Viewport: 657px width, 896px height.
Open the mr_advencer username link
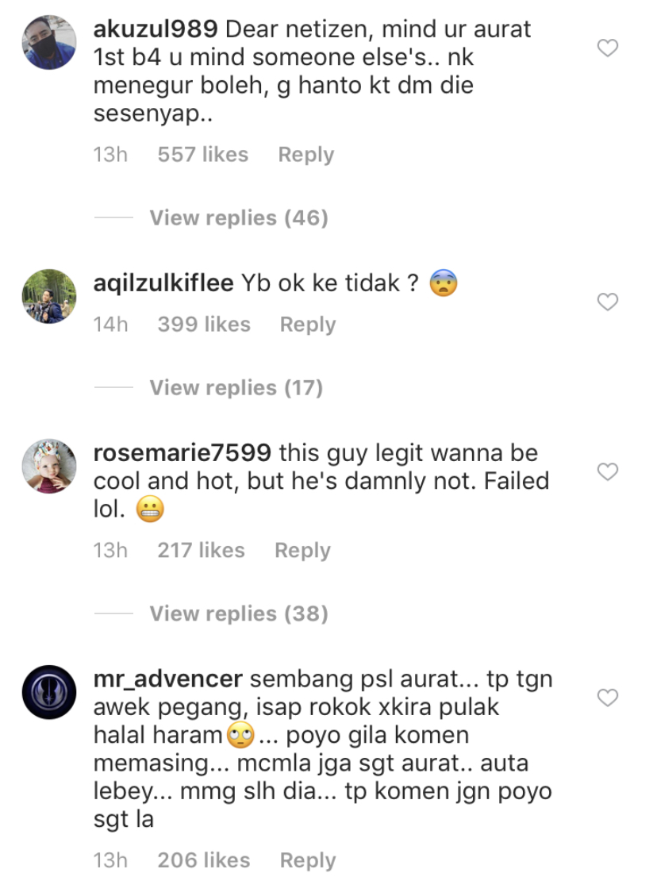click(168, 679)
